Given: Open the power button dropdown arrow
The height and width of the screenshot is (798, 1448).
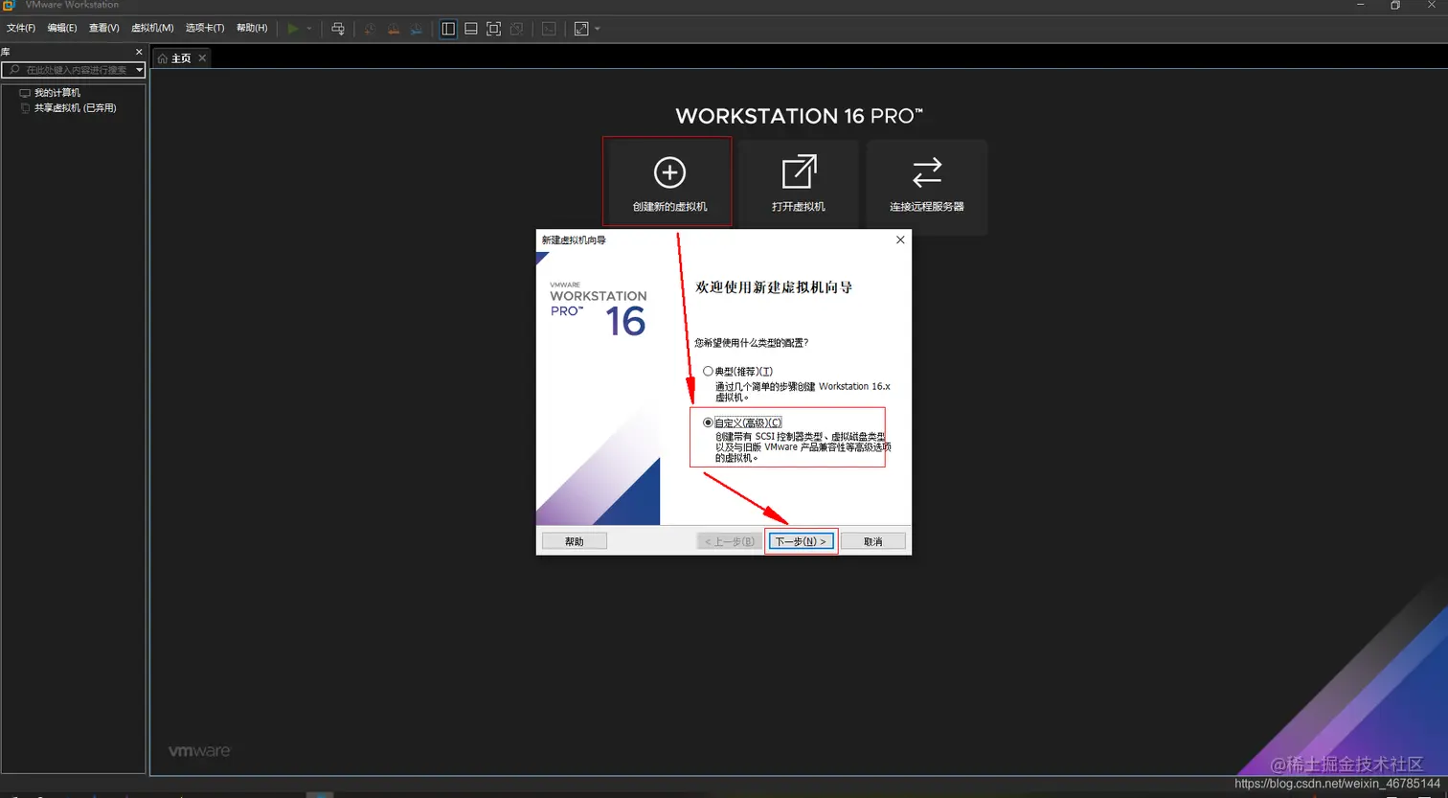Looking at the screenshot, I should (x=309, y=28).
